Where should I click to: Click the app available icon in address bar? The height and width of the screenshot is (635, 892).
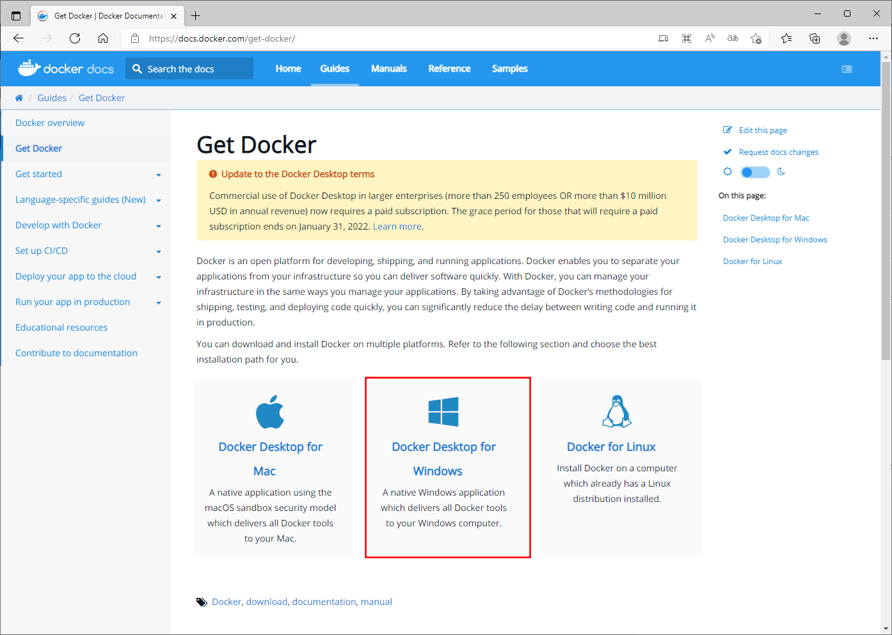click(x=664, y=38)
